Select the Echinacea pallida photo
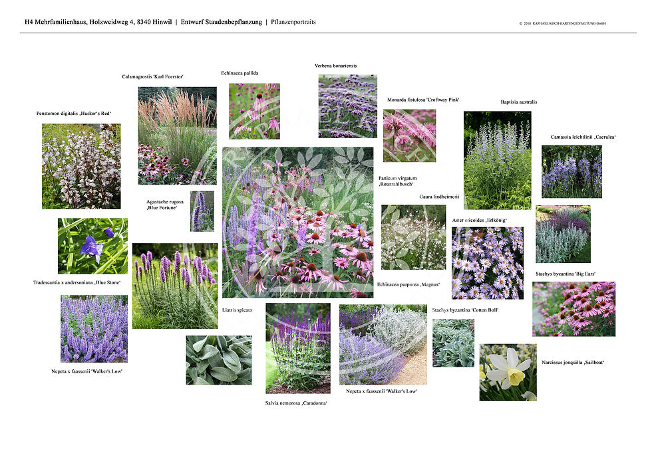This screenshot has width=652, height=449. tap(254, 111)
